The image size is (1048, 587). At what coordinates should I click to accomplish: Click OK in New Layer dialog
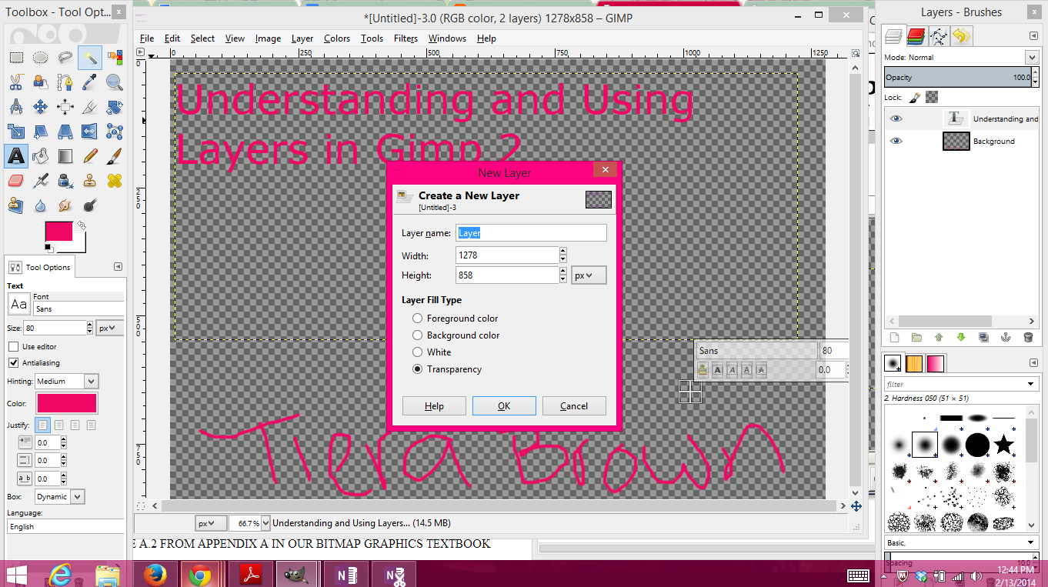pyautogui.click(x=504, y=406)
